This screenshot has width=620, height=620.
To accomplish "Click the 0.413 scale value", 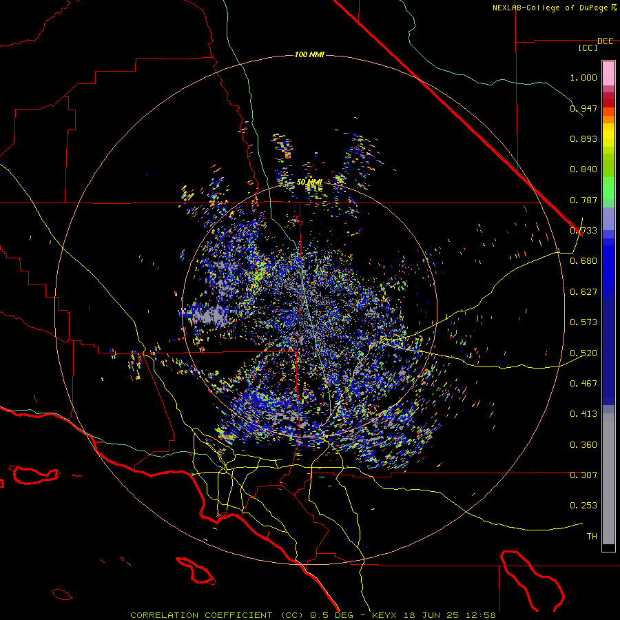I will coord(583,414).
